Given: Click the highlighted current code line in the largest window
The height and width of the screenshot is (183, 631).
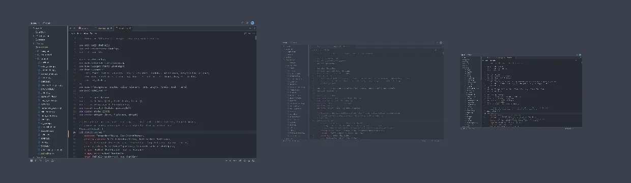Looking at the screenshot, I should pos(162,132).
